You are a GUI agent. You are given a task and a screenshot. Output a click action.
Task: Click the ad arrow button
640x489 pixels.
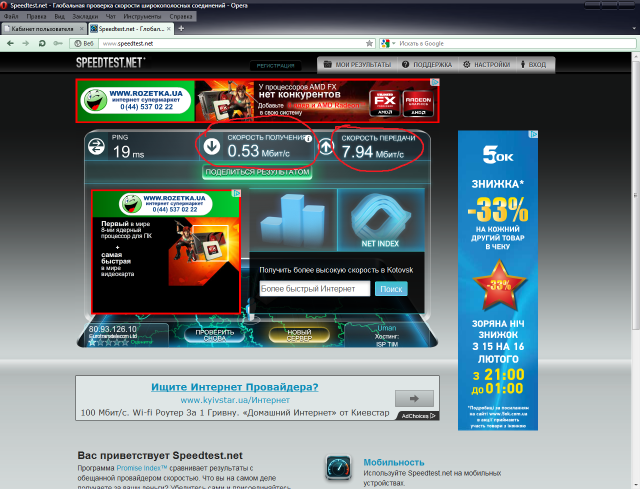coord(414,398)
